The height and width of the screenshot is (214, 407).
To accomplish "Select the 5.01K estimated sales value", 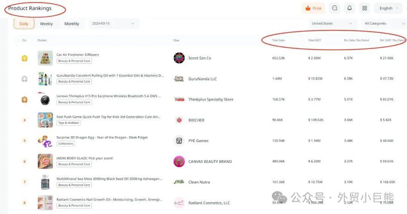I will 348,99.
